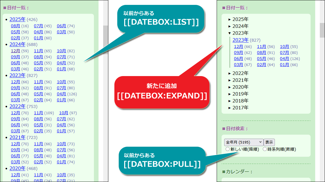Image resolution: width=325 pixels, height=182 pixels.
Task: Expand the 2024年 disclosure triangle
Action: click(x=230, y=26)
